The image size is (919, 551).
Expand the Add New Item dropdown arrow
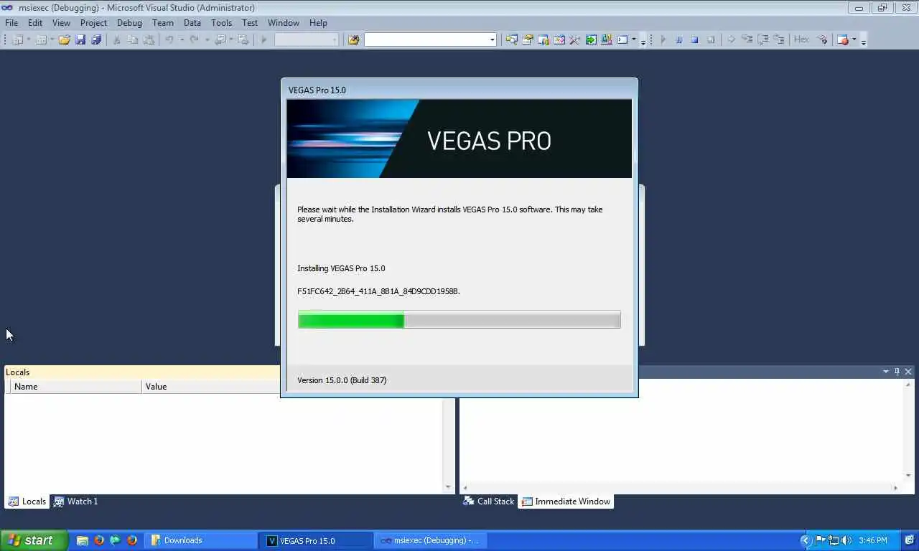(x=52, y=39)
